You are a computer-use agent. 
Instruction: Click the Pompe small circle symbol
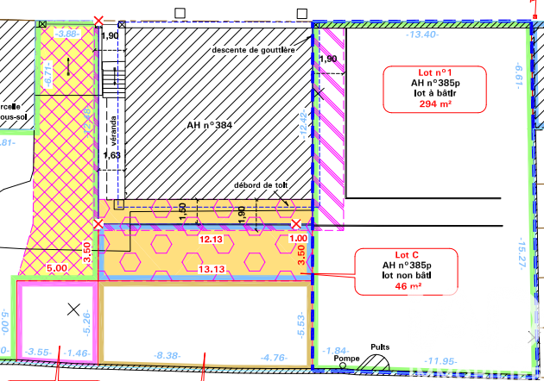tap(343, 365)
